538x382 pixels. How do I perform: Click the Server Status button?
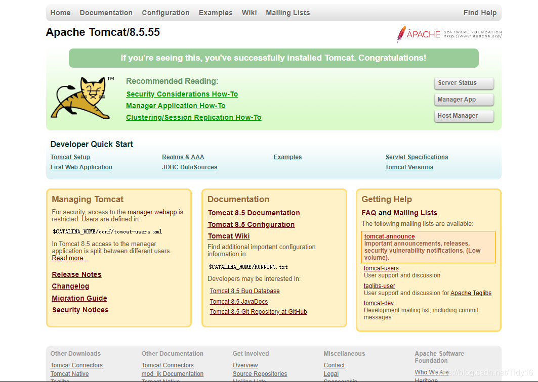[464, 83]
